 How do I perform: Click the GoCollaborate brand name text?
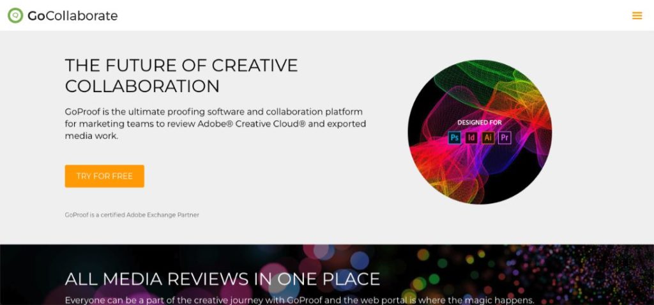tap(73, 16)
